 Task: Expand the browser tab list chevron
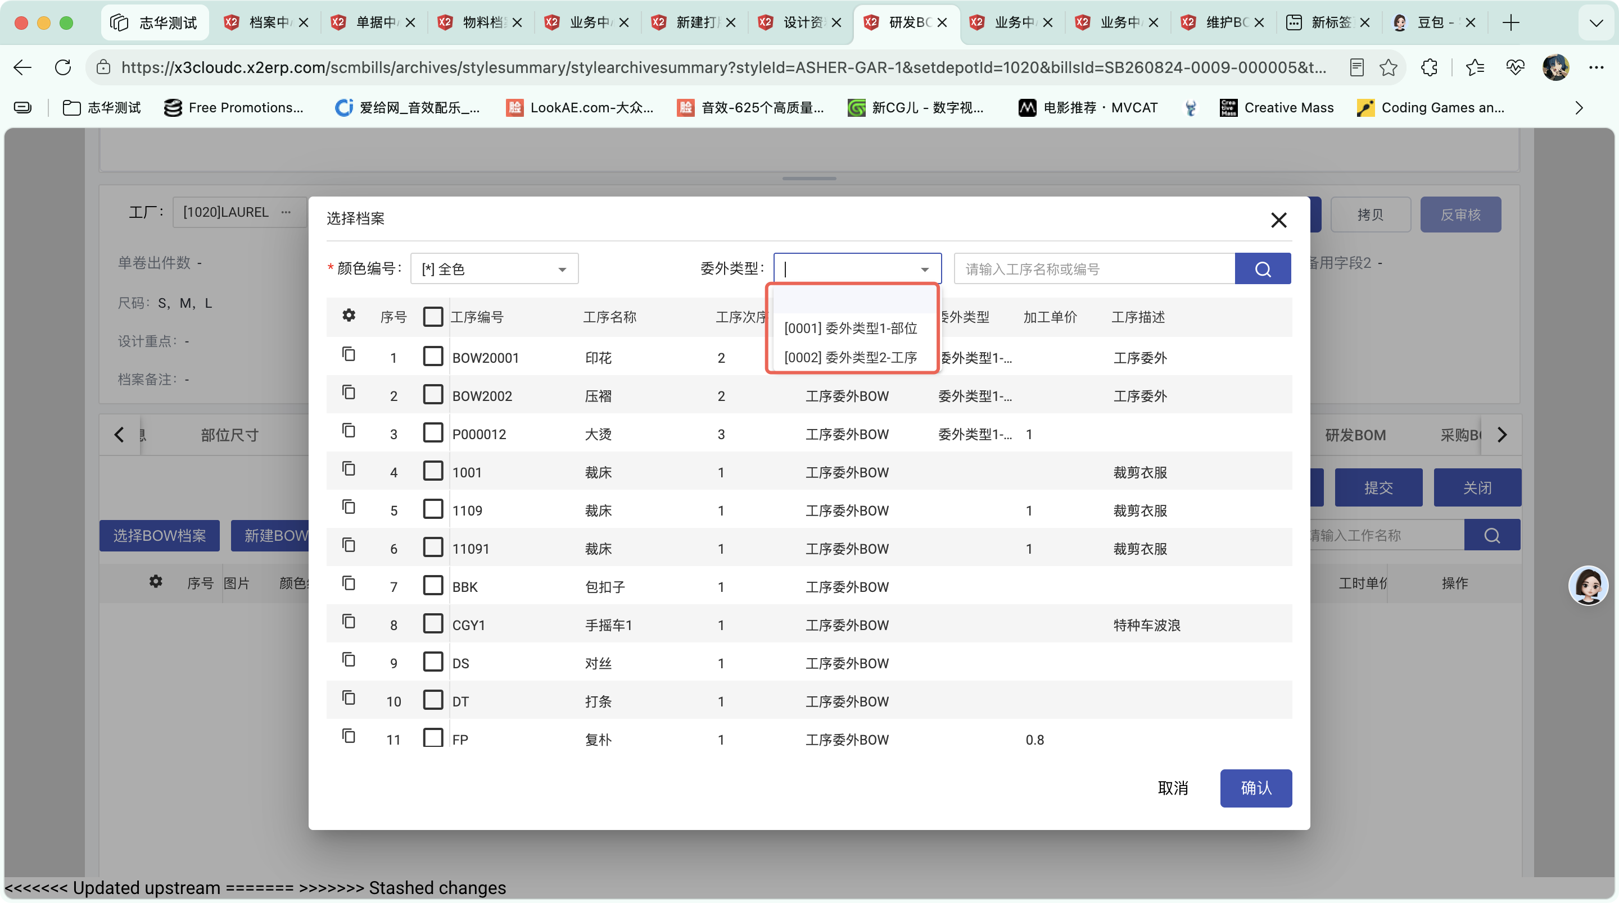(1597, 22)
